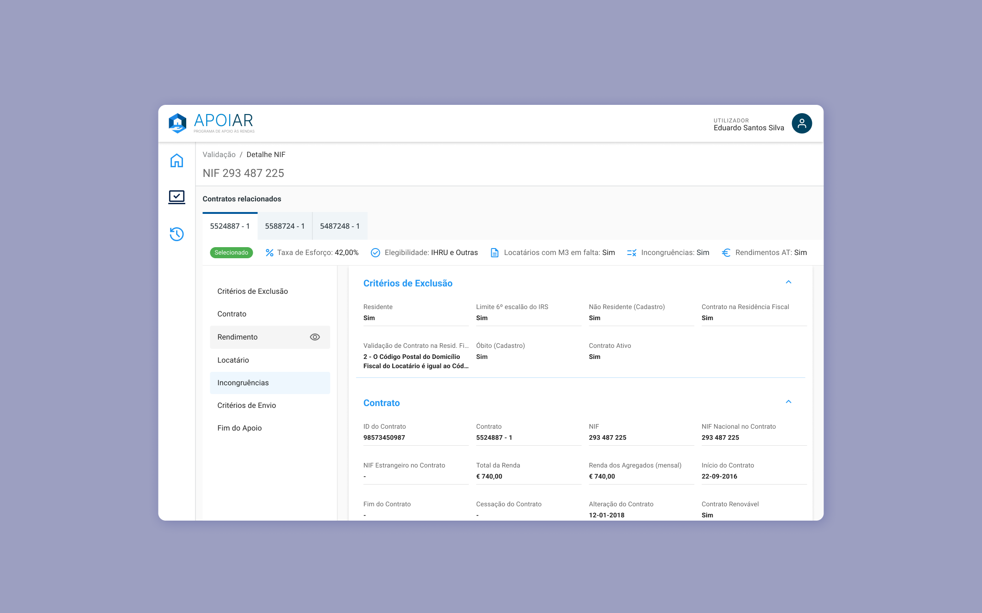Open the history clock icon
982x613 pixels.
pos(177,234)
